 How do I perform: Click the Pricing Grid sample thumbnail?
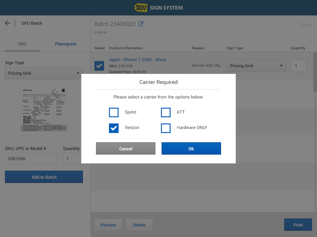click(x=44, y=108)
